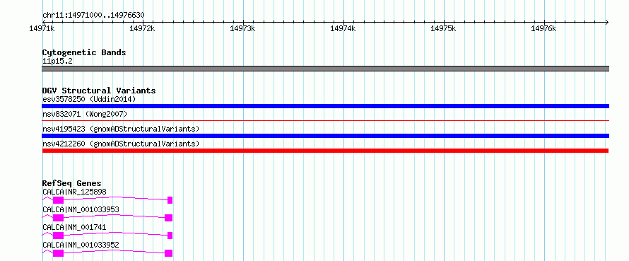The width and height of the screenshot is (629, 261).
Task: Click the first exon of CALCA|NM_001741
Action: tap(58, 236)
